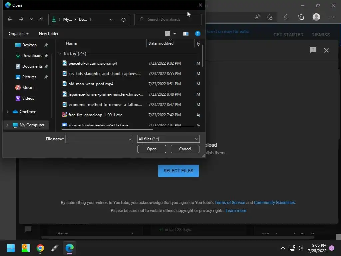Select Music in the navigation pane
This screenshot has height=256, width=341.
pyautogui.click(x=27, y=88)
